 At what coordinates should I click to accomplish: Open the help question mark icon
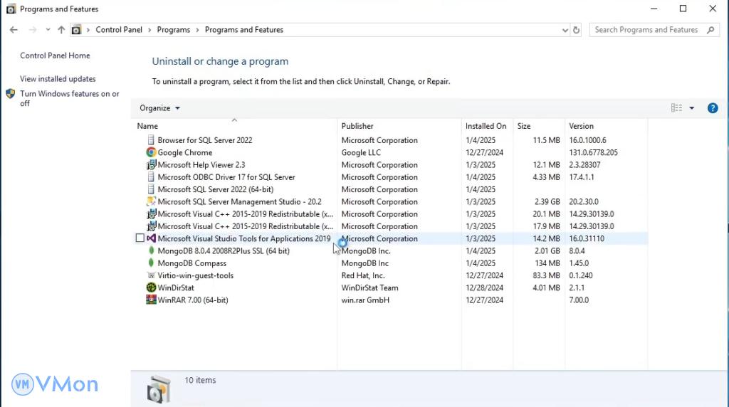(x=713, y=108)
